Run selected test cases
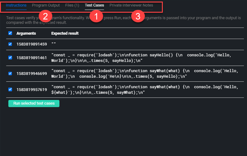Screen dimensions: 247x156 (x=34, y=103)
